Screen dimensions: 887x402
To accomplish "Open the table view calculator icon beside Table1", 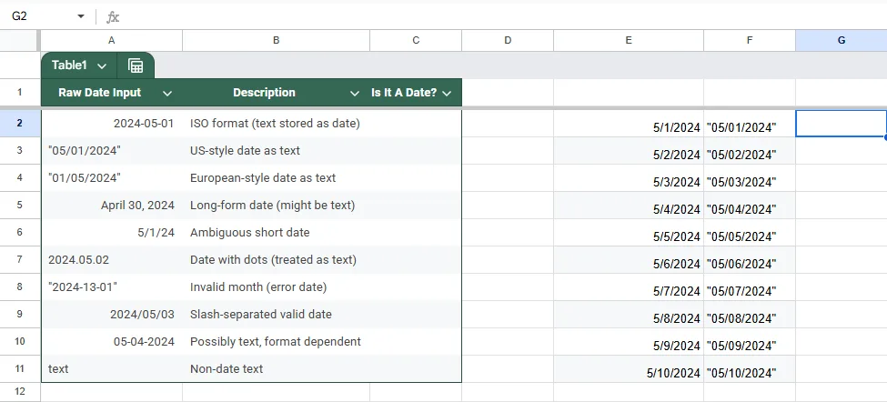I will tap(136, 65).
